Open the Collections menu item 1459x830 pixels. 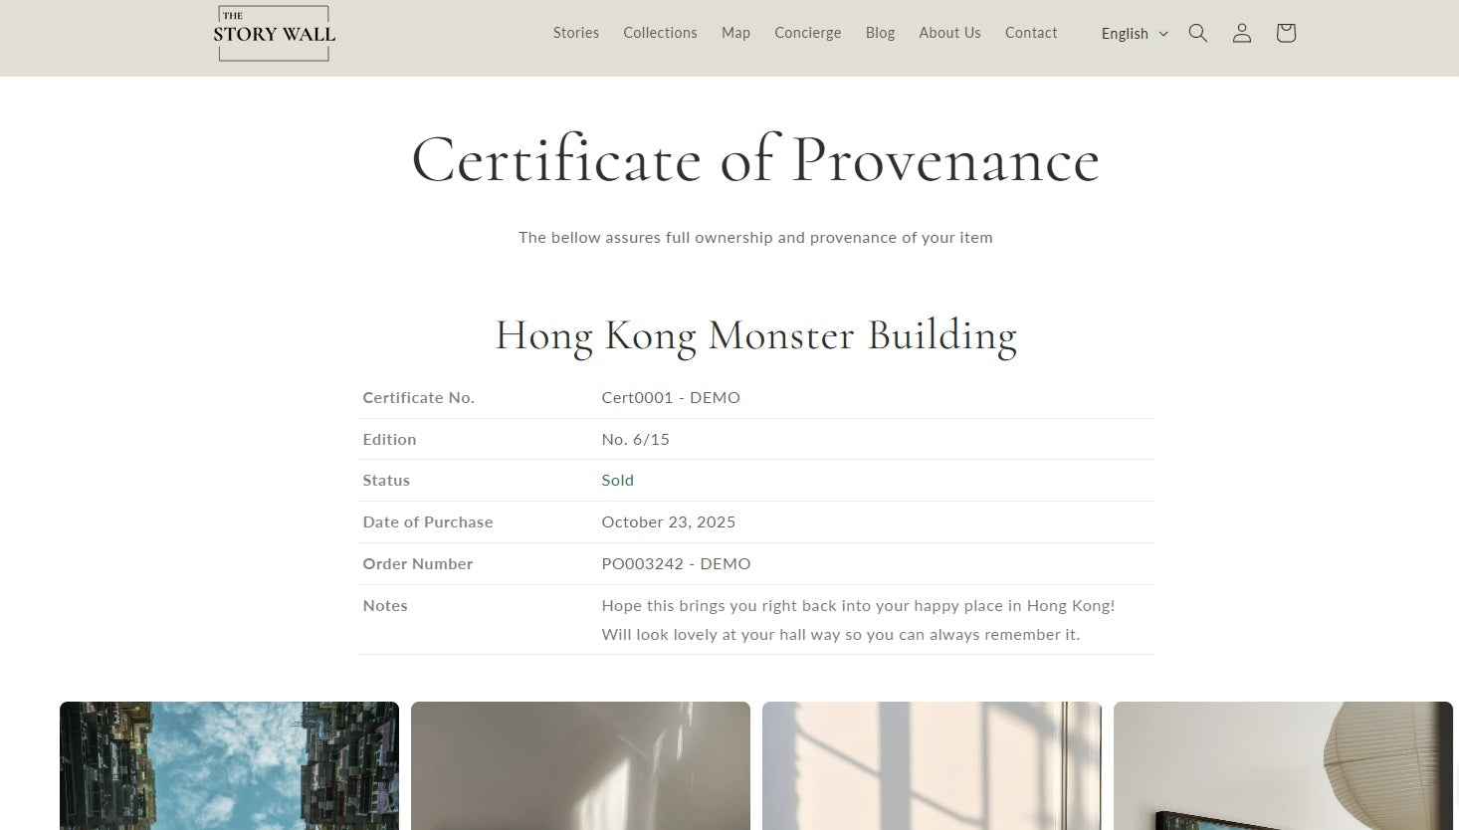(x=660, y=33)
